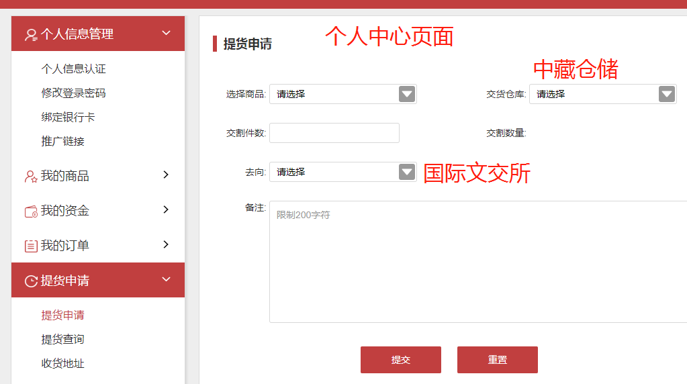
Task: Open the 交货仓库 dropdown
Action: click(602, 94)
